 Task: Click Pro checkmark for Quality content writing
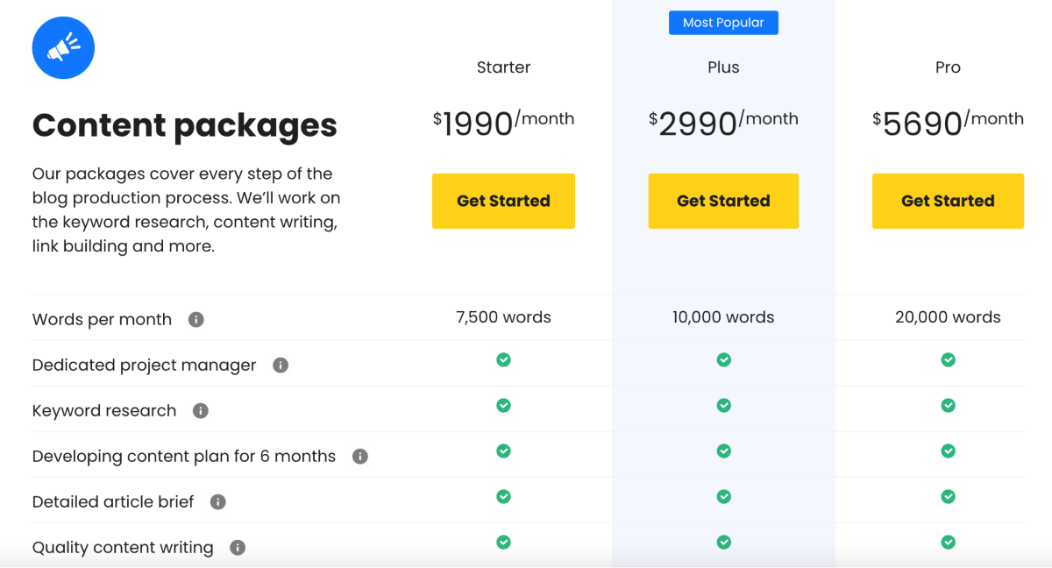948,542
